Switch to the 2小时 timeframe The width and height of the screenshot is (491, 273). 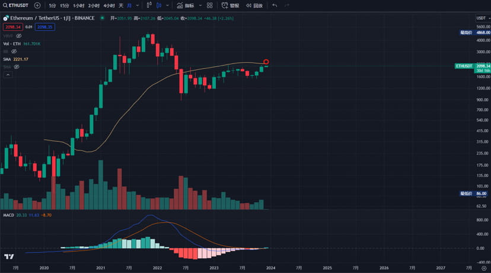[94, 6]
